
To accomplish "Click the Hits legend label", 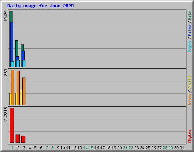I will pos(189,16).
